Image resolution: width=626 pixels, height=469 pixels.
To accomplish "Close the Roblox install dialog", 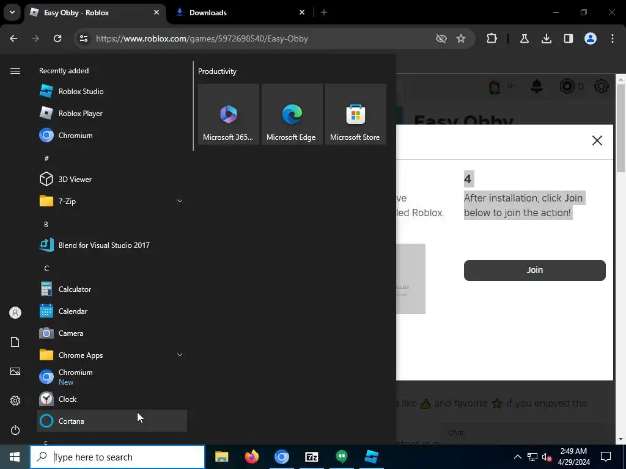I will pyautogui.click(x=597, y=140).
